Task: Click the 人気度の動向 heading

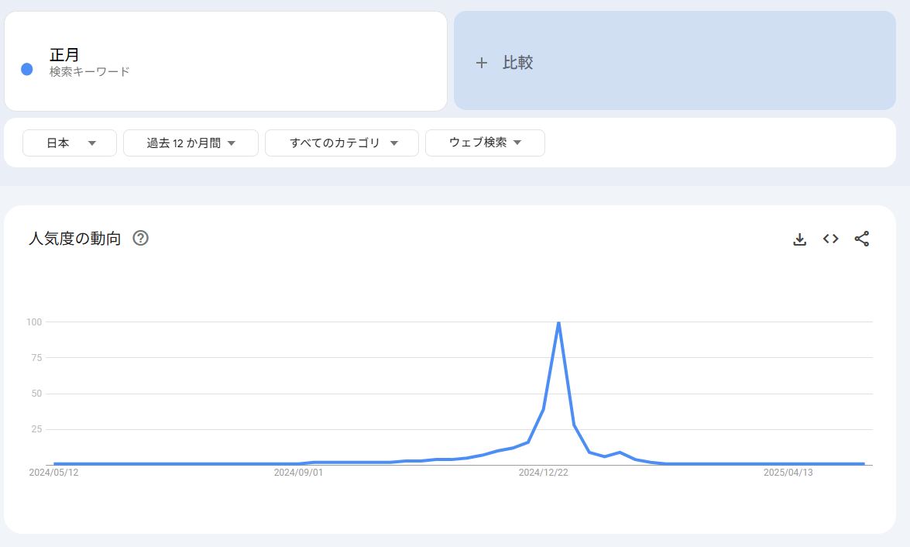Action: (x=75, y=239)
